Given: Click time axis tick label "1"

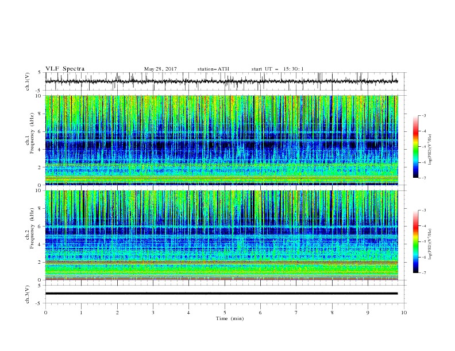Looking at the screenshot, I should click(x=81, y=313).
